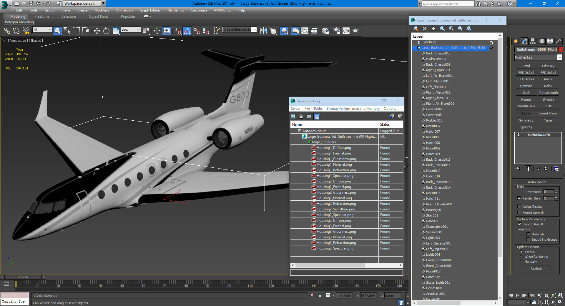Select the When Rendering update option

521,256
